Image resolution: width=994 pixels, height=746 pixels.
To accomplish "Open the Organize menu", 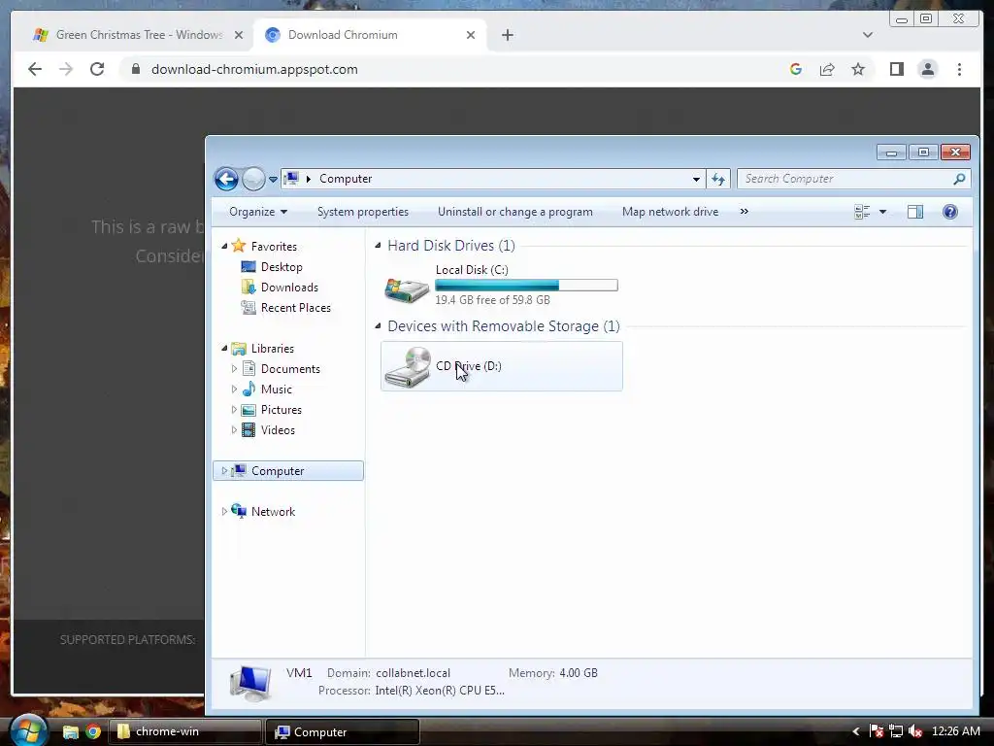I will pyautogui.click(x=258, y=212).
